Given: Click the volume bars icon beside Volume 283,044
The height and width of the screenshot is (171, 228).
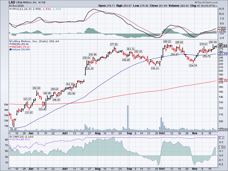Looking at the screenshot, I should pos(10,49).
